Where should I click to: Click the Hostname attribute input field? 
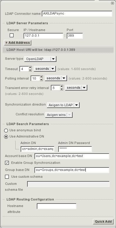tap(57, 206)
